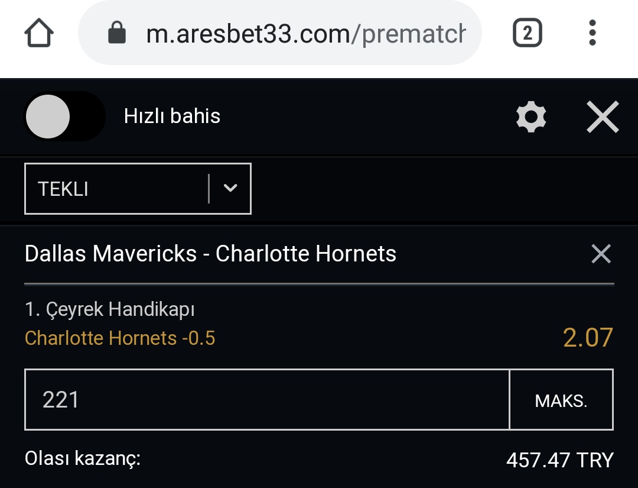The height and width of the screenshot is (488, 638).
Task: Remove Dallas Mavericks - Charlotte Hornets bet
Action: [601, 254]
